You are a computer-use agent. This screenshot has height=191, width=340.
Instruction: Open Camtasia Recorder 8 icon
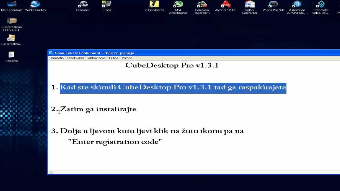[202, 7]
